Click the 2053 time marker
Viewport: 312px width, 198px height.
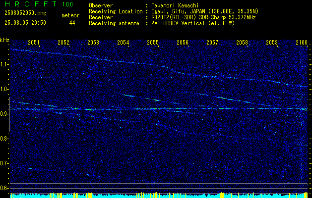coord(93,42)
